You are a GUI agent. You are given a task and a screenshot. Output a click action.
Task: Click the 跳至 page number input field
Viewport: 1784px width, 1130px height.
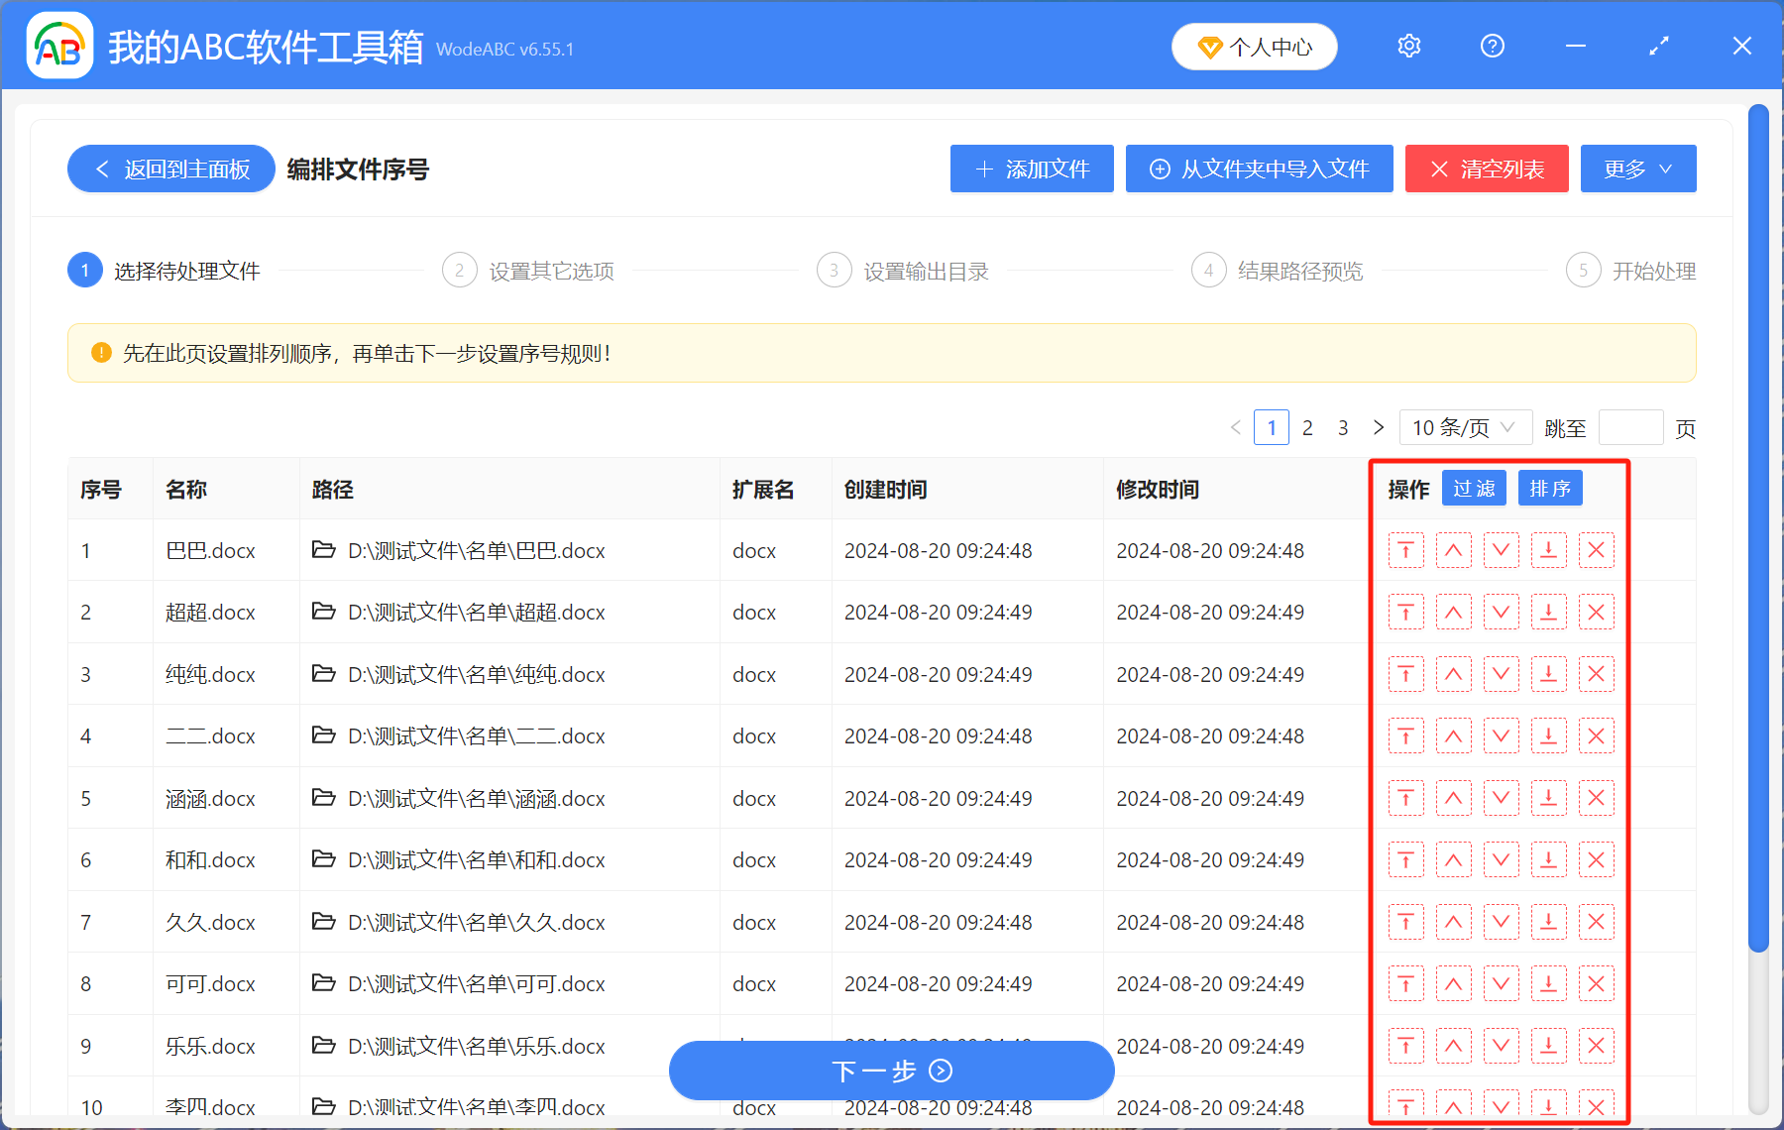coord(1630,428)
